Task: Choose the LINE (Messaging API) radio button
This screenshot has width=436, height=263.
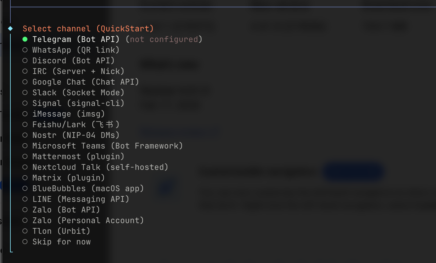Action: coord(25,199)
